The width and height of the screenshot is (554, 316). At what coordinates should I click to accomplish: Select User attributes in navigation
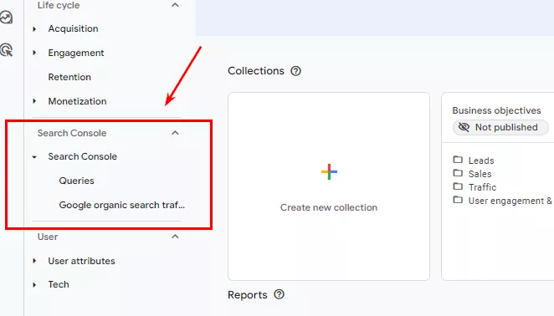click(82, 261)
